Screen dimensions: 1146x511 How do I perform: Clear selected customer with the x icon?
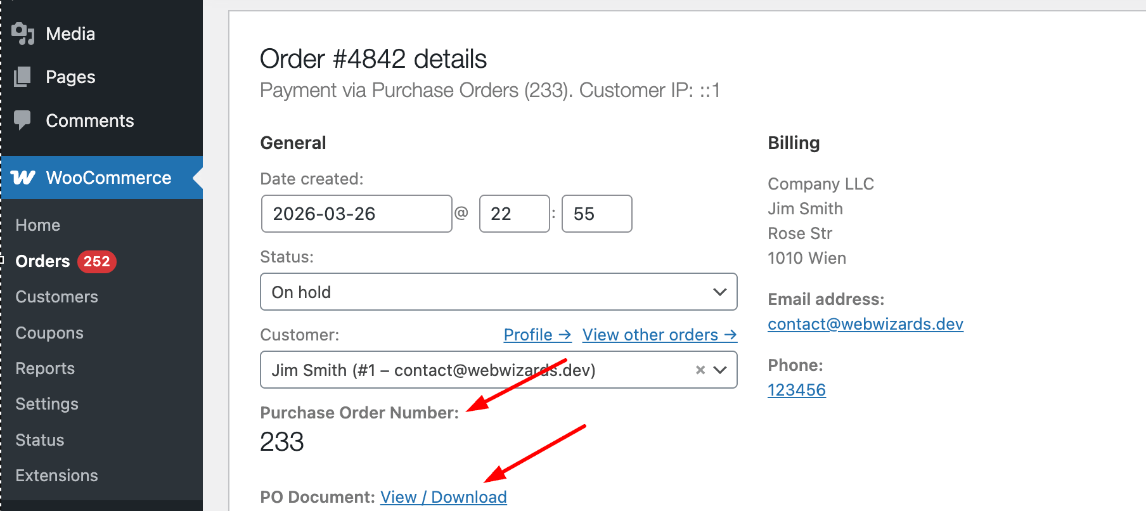coord(700,370)
